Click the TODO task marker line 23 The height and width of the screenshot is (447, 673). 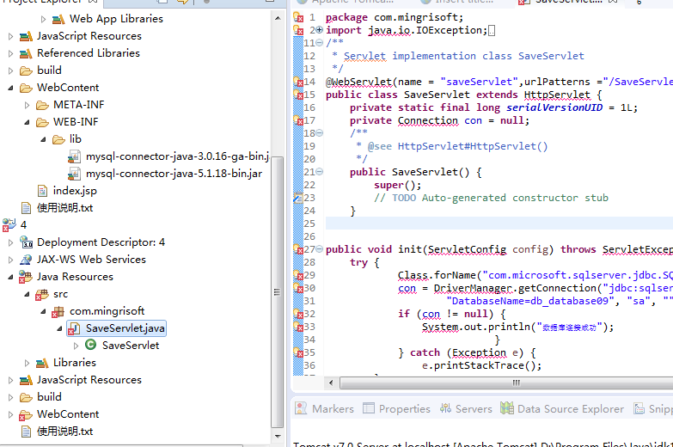pyautogui.click(x=298, y=198)
